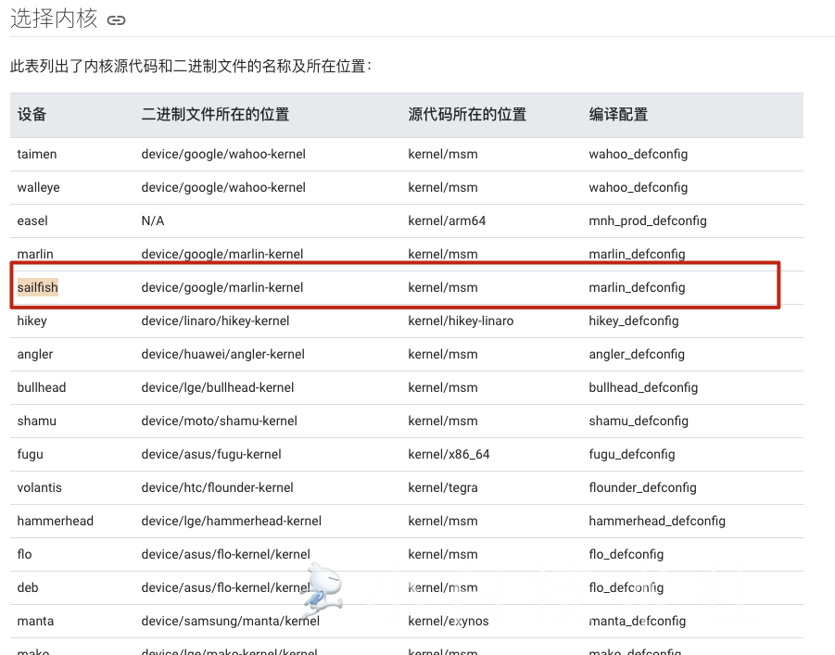835x655 pixels.
Task: Click the bullhead device name
Action: [x=42, y=387]
